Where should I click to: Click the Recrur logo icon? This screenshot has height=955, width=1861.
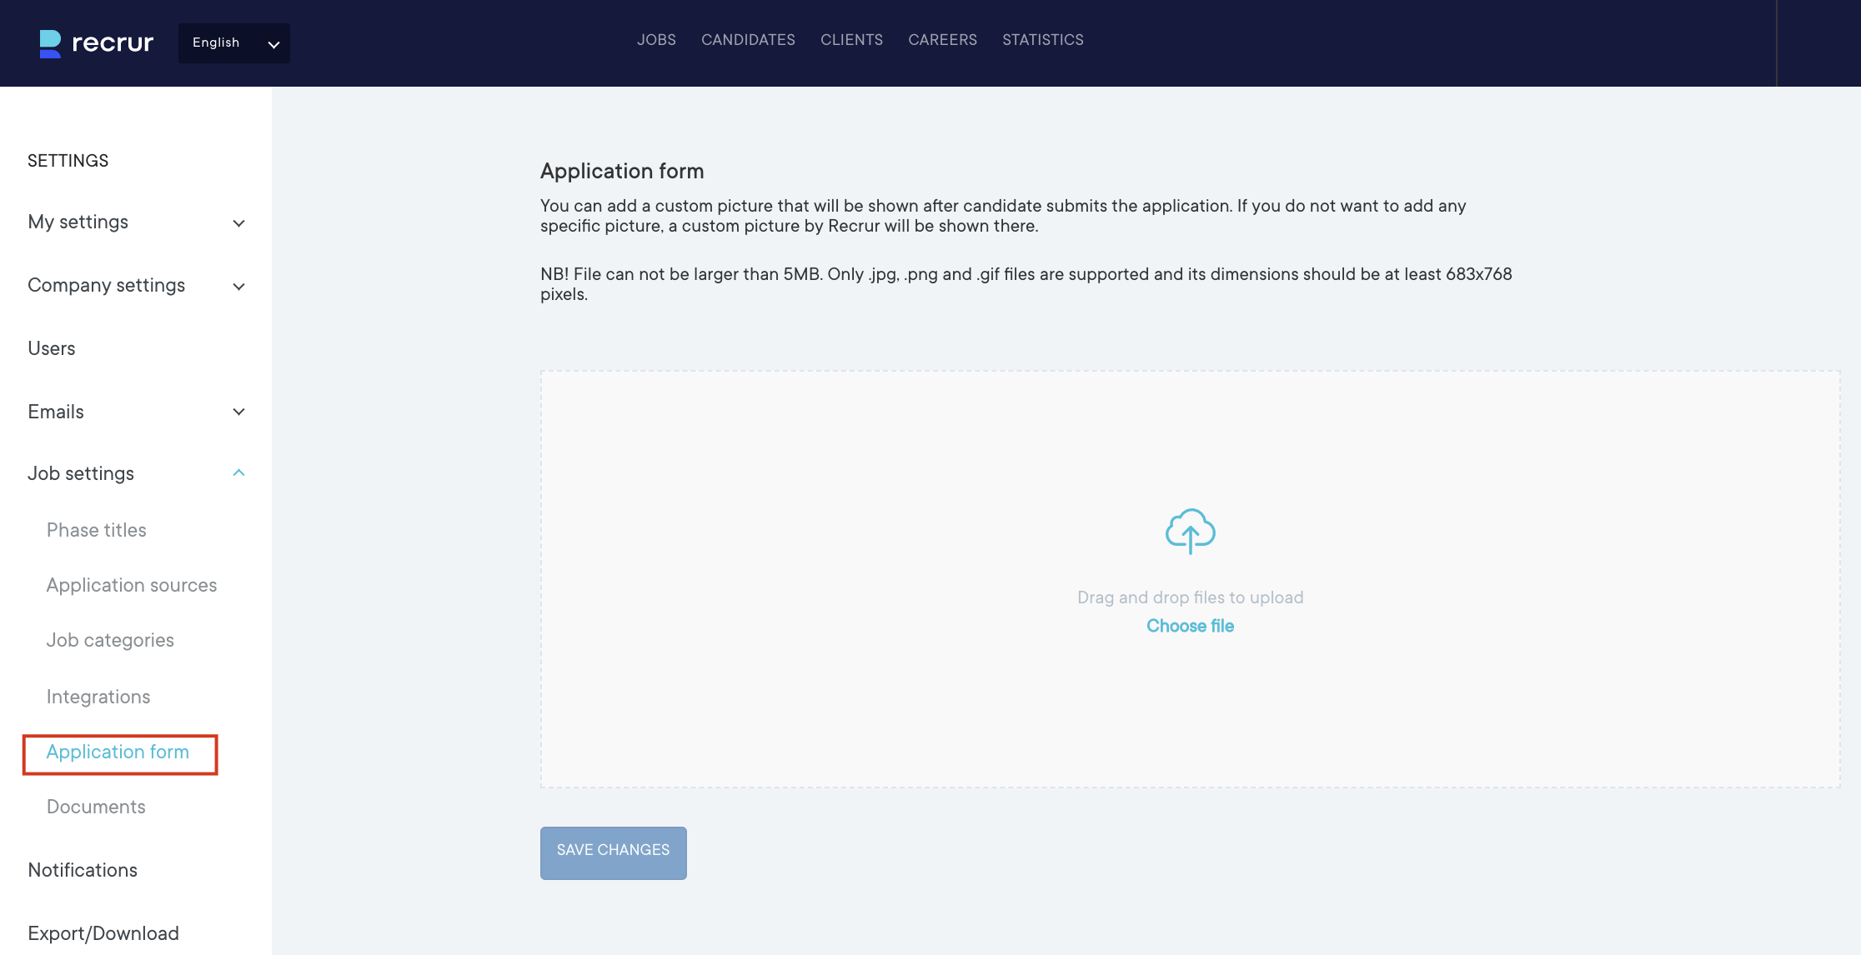[50, 43]
